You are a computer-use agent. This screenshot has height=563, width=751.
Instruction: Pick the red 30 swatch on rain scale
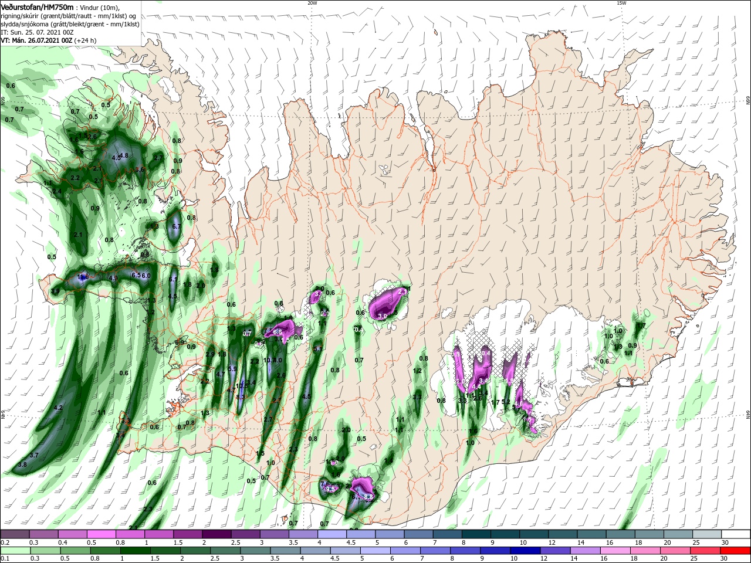[736, 551]
